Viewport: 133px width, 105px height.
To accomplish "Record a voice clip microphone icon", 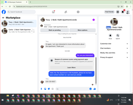I will coord(41,89).
